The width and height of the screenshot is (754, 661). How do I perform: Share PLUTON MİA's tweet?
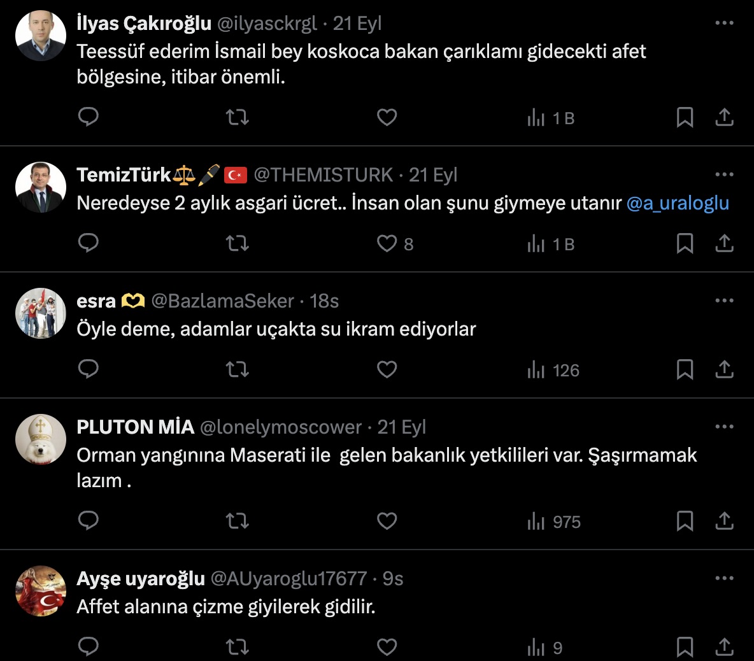(x=725, y=521)
